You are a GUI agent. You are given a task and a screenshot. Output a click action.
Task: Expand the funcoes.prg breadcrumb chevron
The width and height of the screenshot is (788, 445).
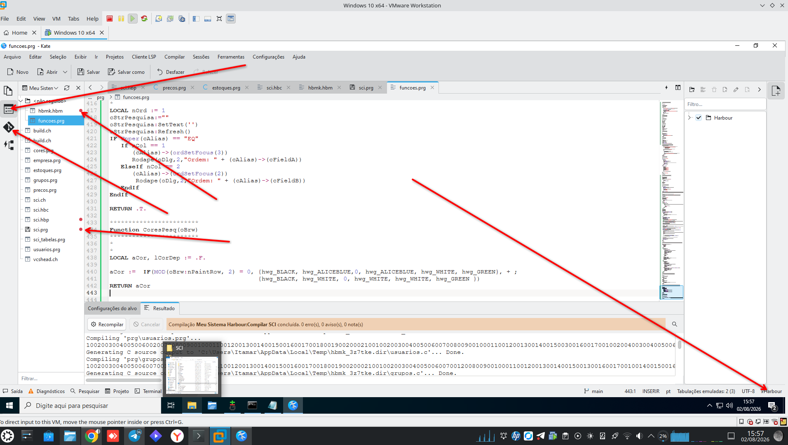pos(111,97)
